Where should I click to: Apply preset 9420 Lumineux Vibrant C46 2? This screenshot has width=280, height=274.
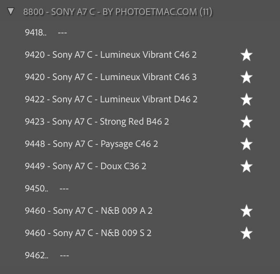point(111,55)
